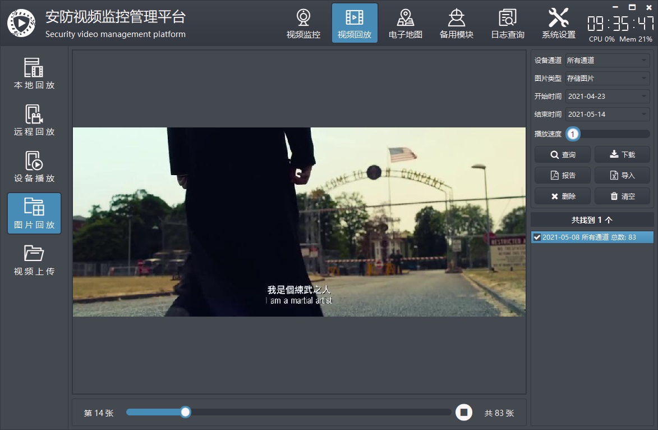Viewport: 658px width, 430px height.
Task: Select 设备播放 device playback in sidebar
Action: coord(34,167)
